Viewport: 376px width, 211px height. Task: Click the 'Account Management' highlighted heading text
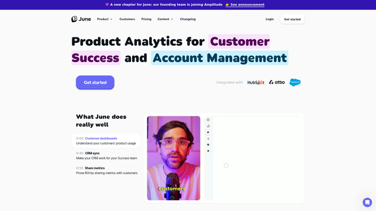pos(219,58)
